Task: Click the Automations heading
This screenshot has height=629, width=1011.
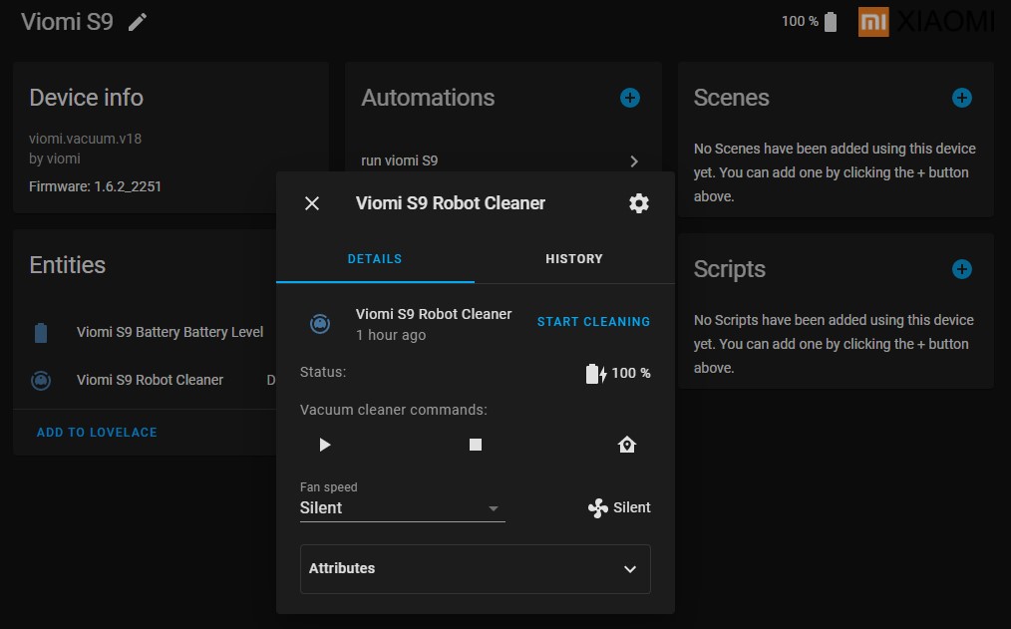Action: (428, 98)
